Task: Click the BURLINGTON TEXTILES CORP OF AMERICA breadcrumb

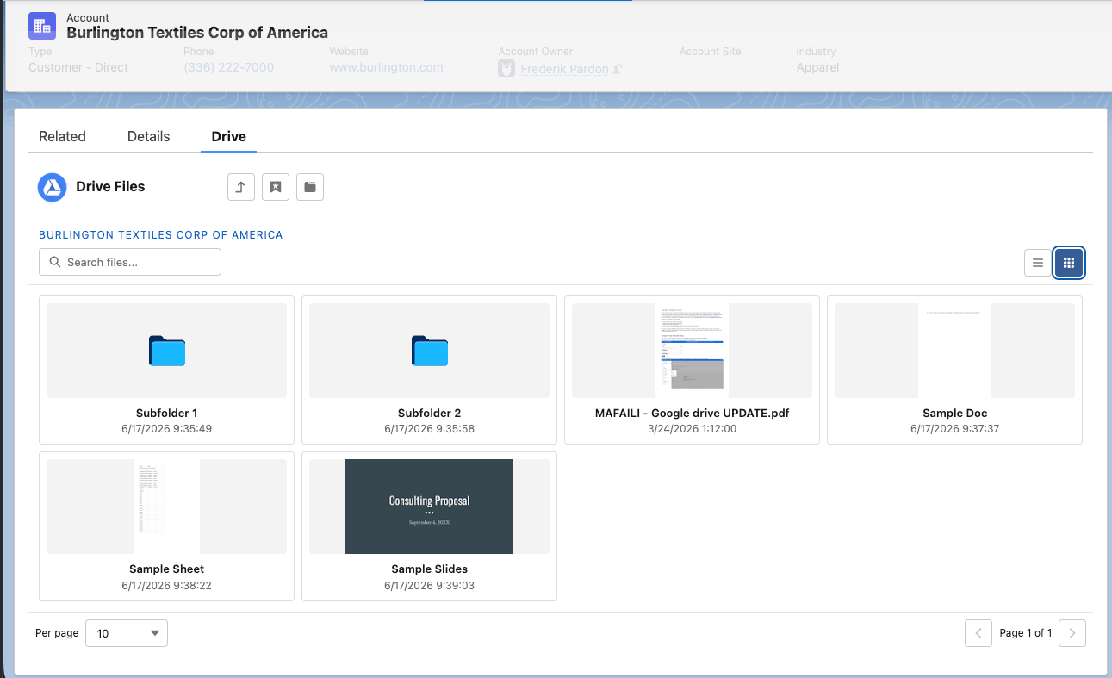Action: 161,234
